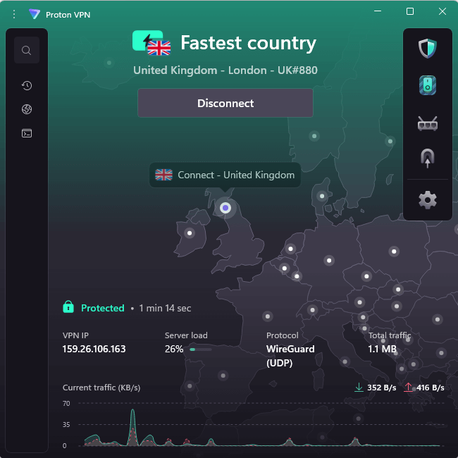Select the Czechia map pin
This screenshot has width=458, height=458.
[366, 276]
